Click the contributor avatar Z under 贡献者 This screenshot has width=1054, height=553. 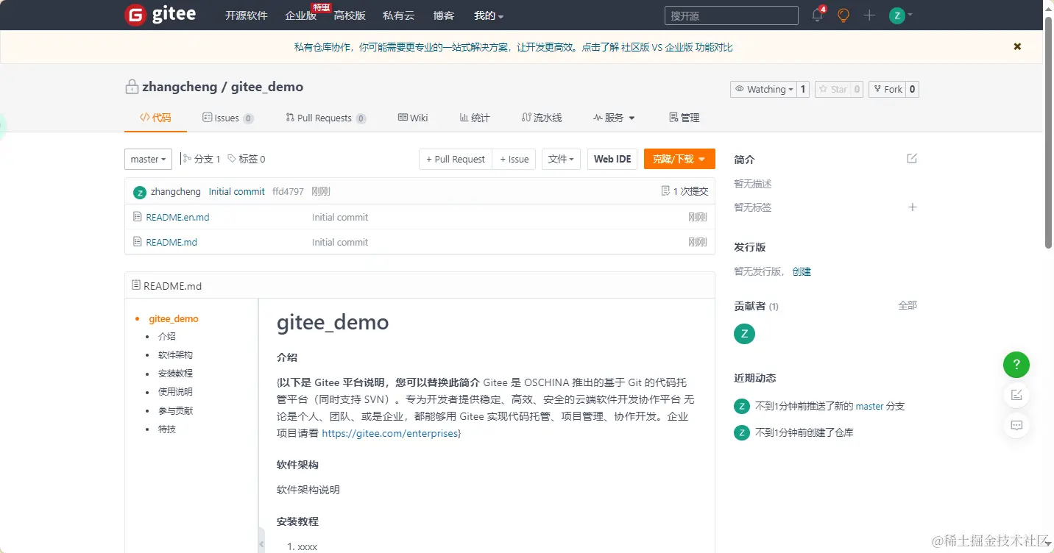pyautogui.click(x=744, y=334)
